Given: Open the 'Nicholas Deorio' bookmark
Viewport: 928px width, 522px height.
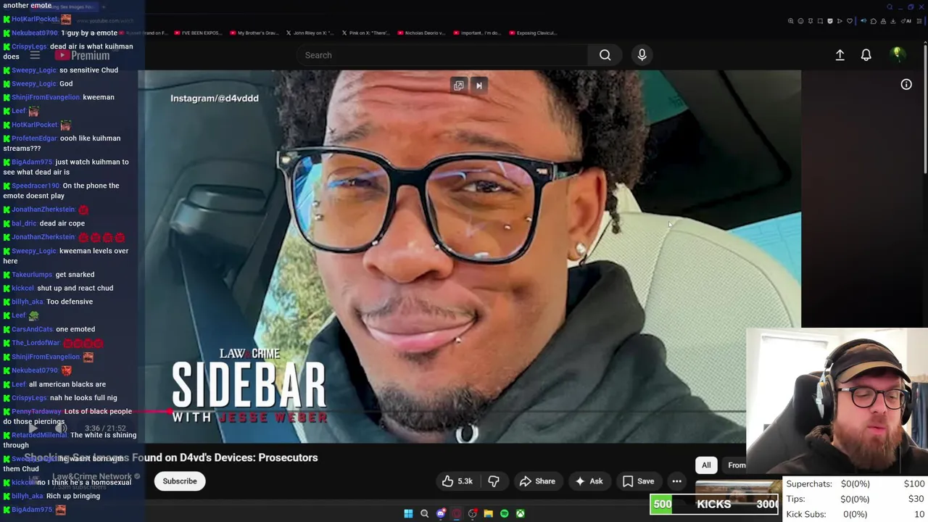Looking at the screenshot, I should [421, 33].
